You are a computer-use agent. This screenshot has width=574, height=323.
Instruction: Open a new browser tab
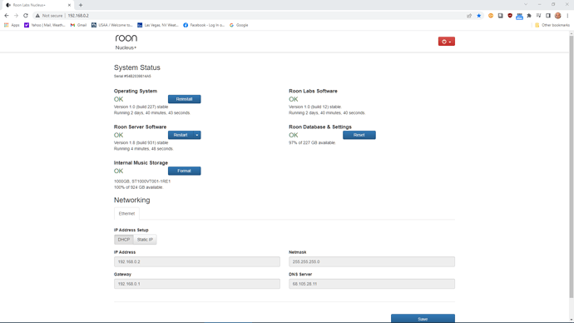[81, 5]
